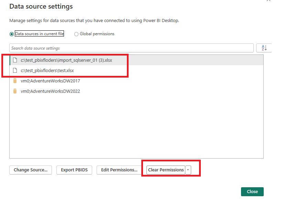Close the Data source settings dialog
Screen dimensions: 284x200
252,192
